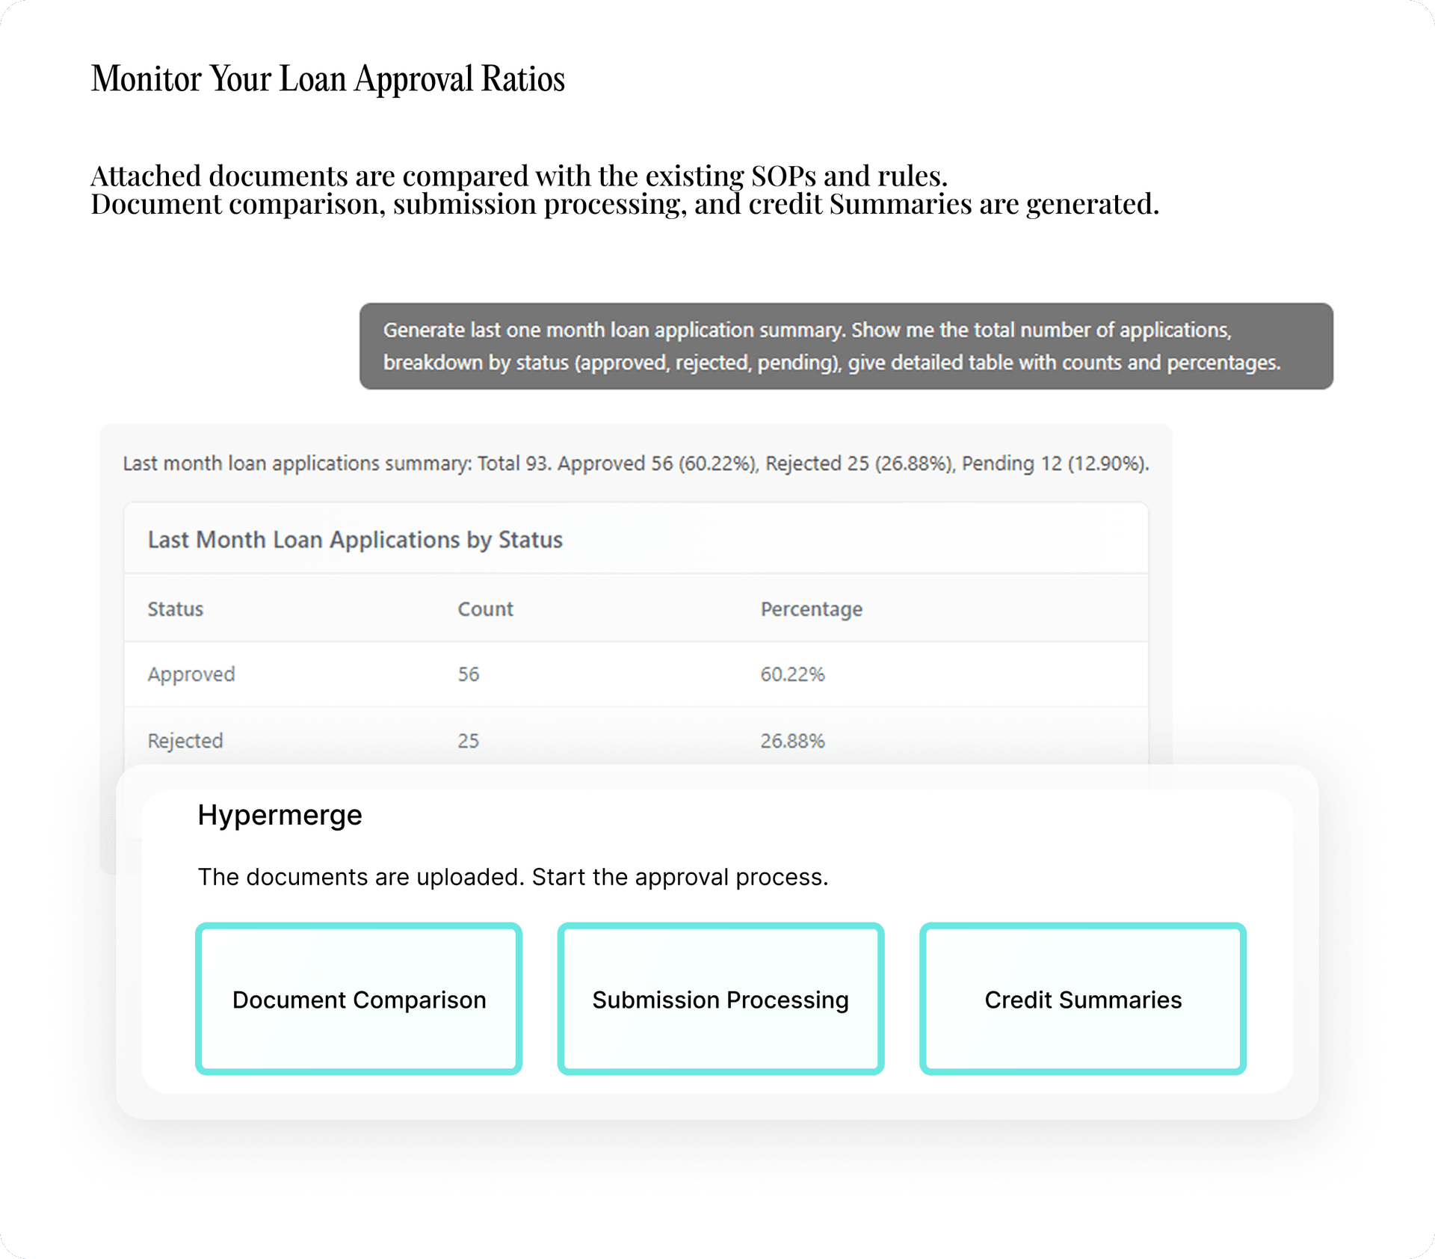Click the Hypermerge panel title

(280, 815)
